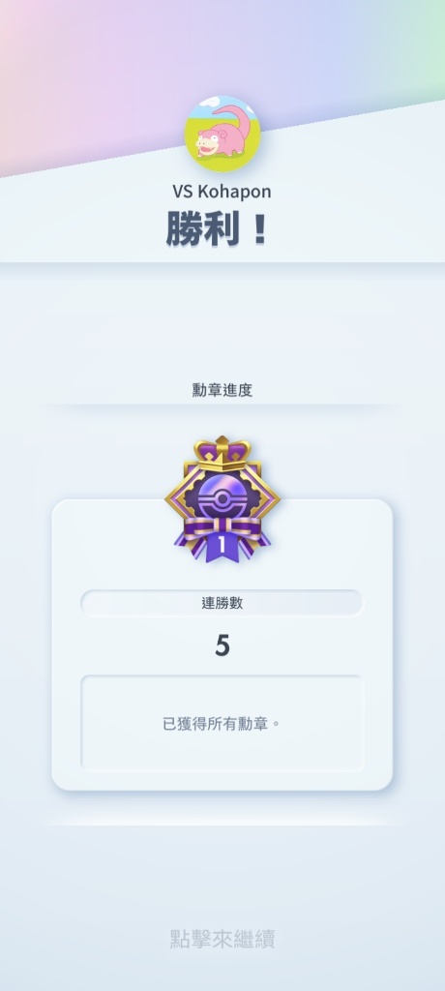Click the striped purple bow on the medal
445x991 pixels.
click(x=222, y=527)
